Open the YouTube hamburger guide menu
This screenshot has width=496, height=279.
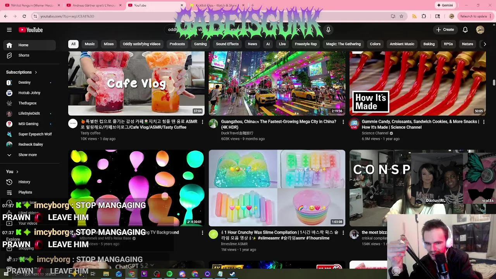tap(9, 30)
